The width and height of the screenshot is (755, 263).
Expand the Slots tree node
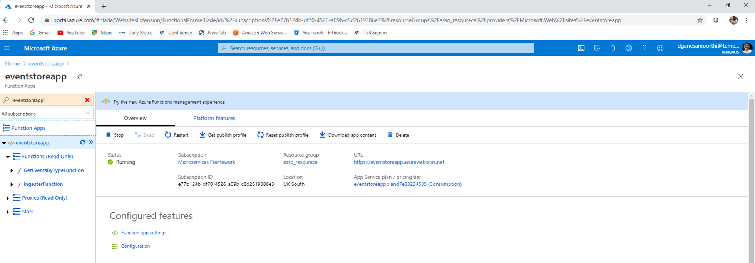8,212
